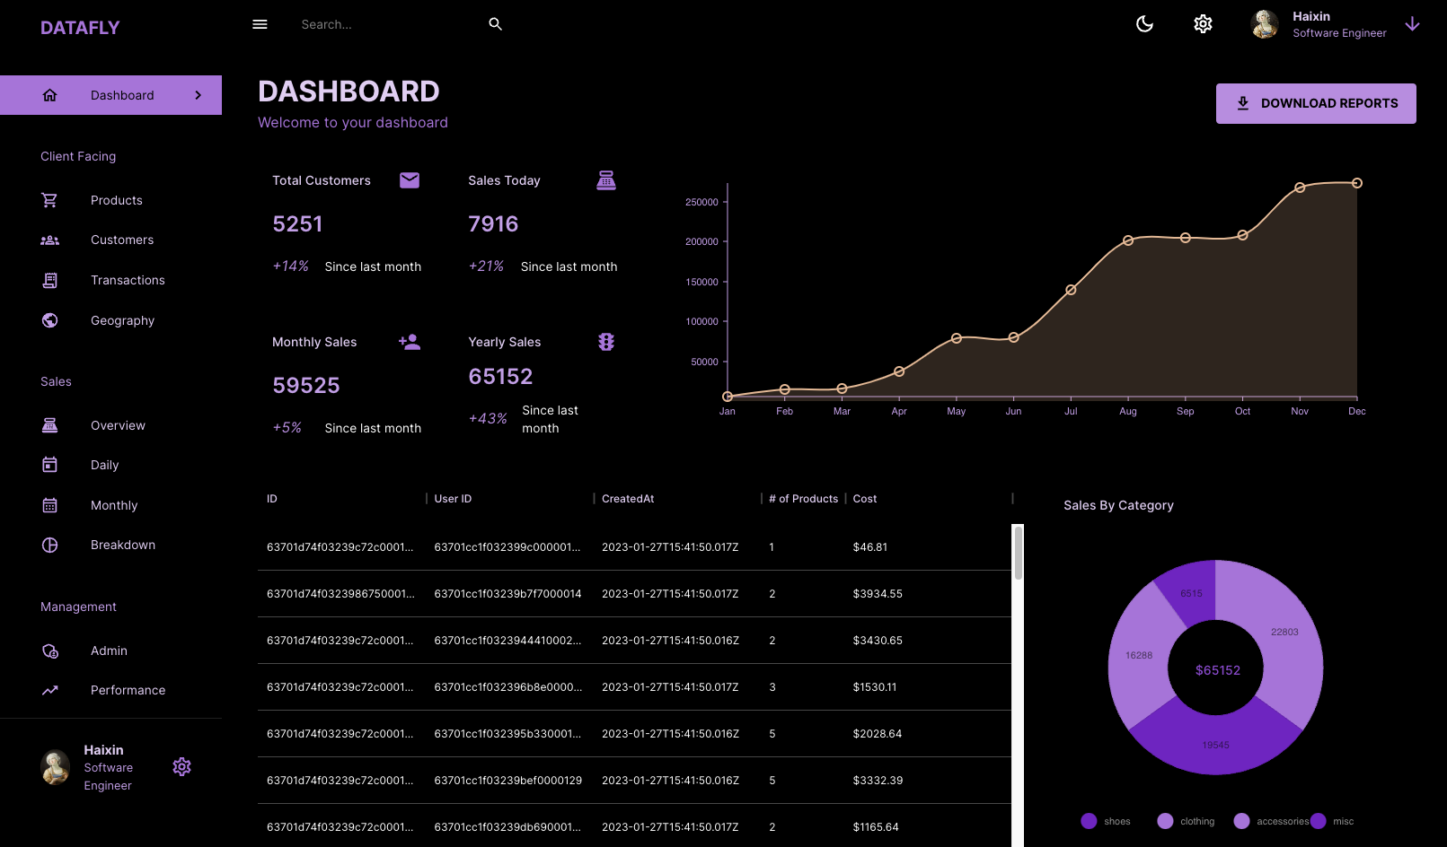Click the Download Reports button
Image resolution: width=1447 pixels, height=847 pixels.
[x=1315, y=103]
